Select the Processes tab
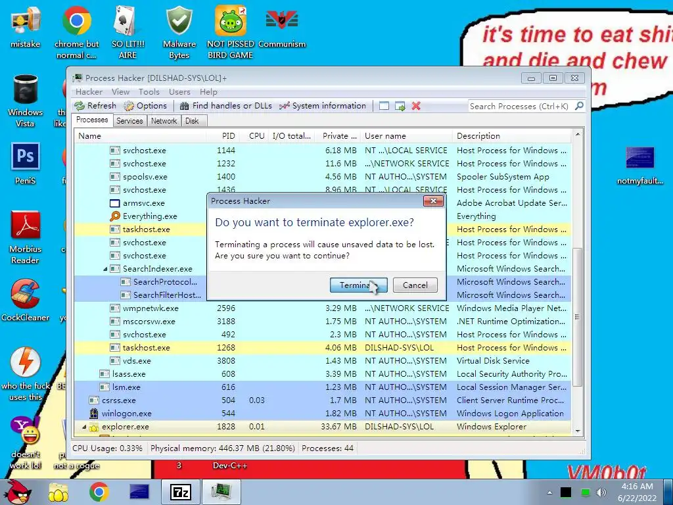This screenshot has height=505, width=673. point(92,120)
